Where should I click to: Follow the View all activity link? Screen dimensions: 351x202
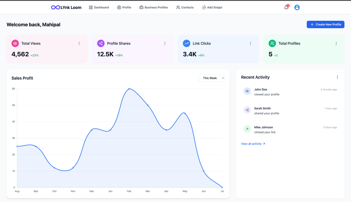tap(253, 144)
